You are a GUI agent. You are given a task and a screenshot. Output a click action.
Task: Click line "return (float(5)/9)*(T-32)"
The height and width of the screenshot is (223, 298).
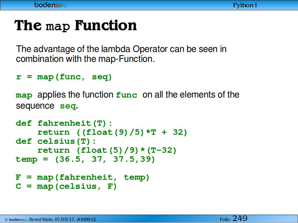coord(107,150)
